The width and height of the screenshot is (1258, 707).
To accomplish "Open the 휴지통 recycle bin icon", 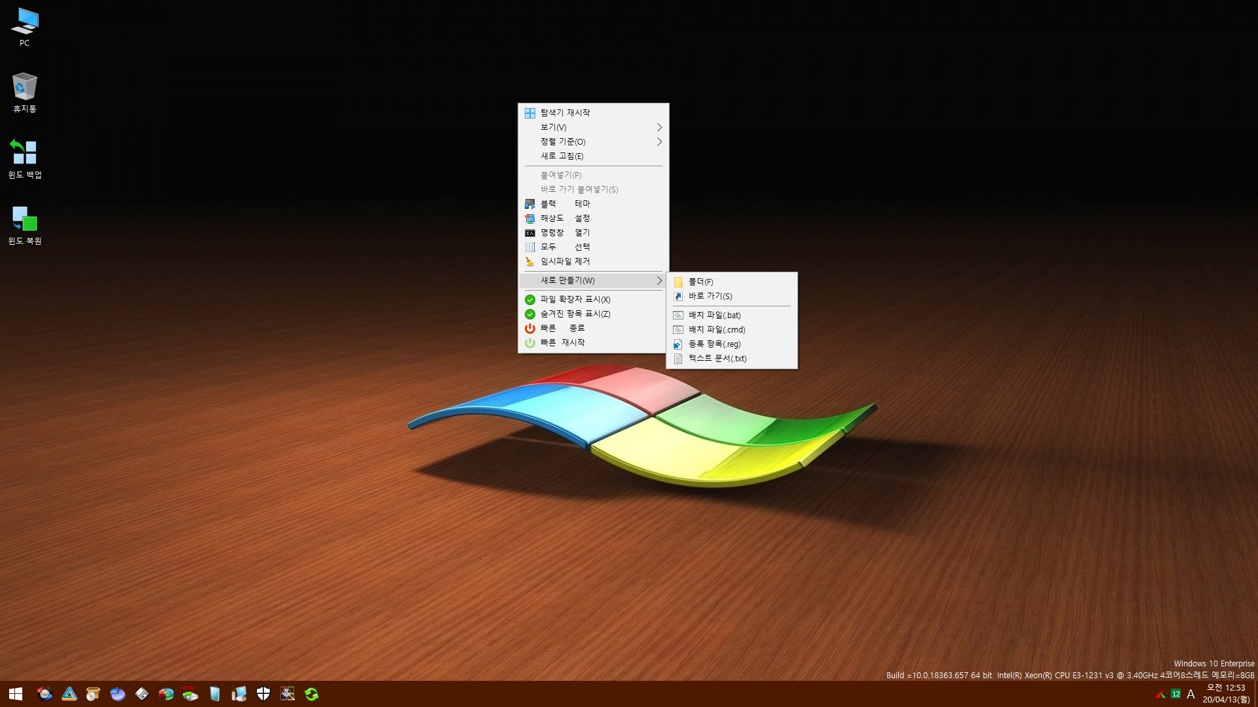I will click(x=24, y=92).
